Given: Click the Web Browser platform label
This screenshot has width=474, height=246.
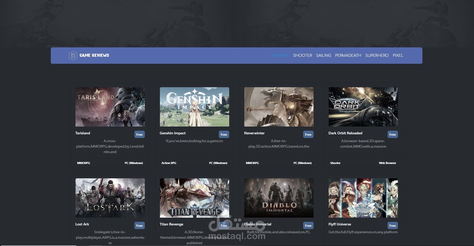Looking at the screenshot, I should click(388, 163).
